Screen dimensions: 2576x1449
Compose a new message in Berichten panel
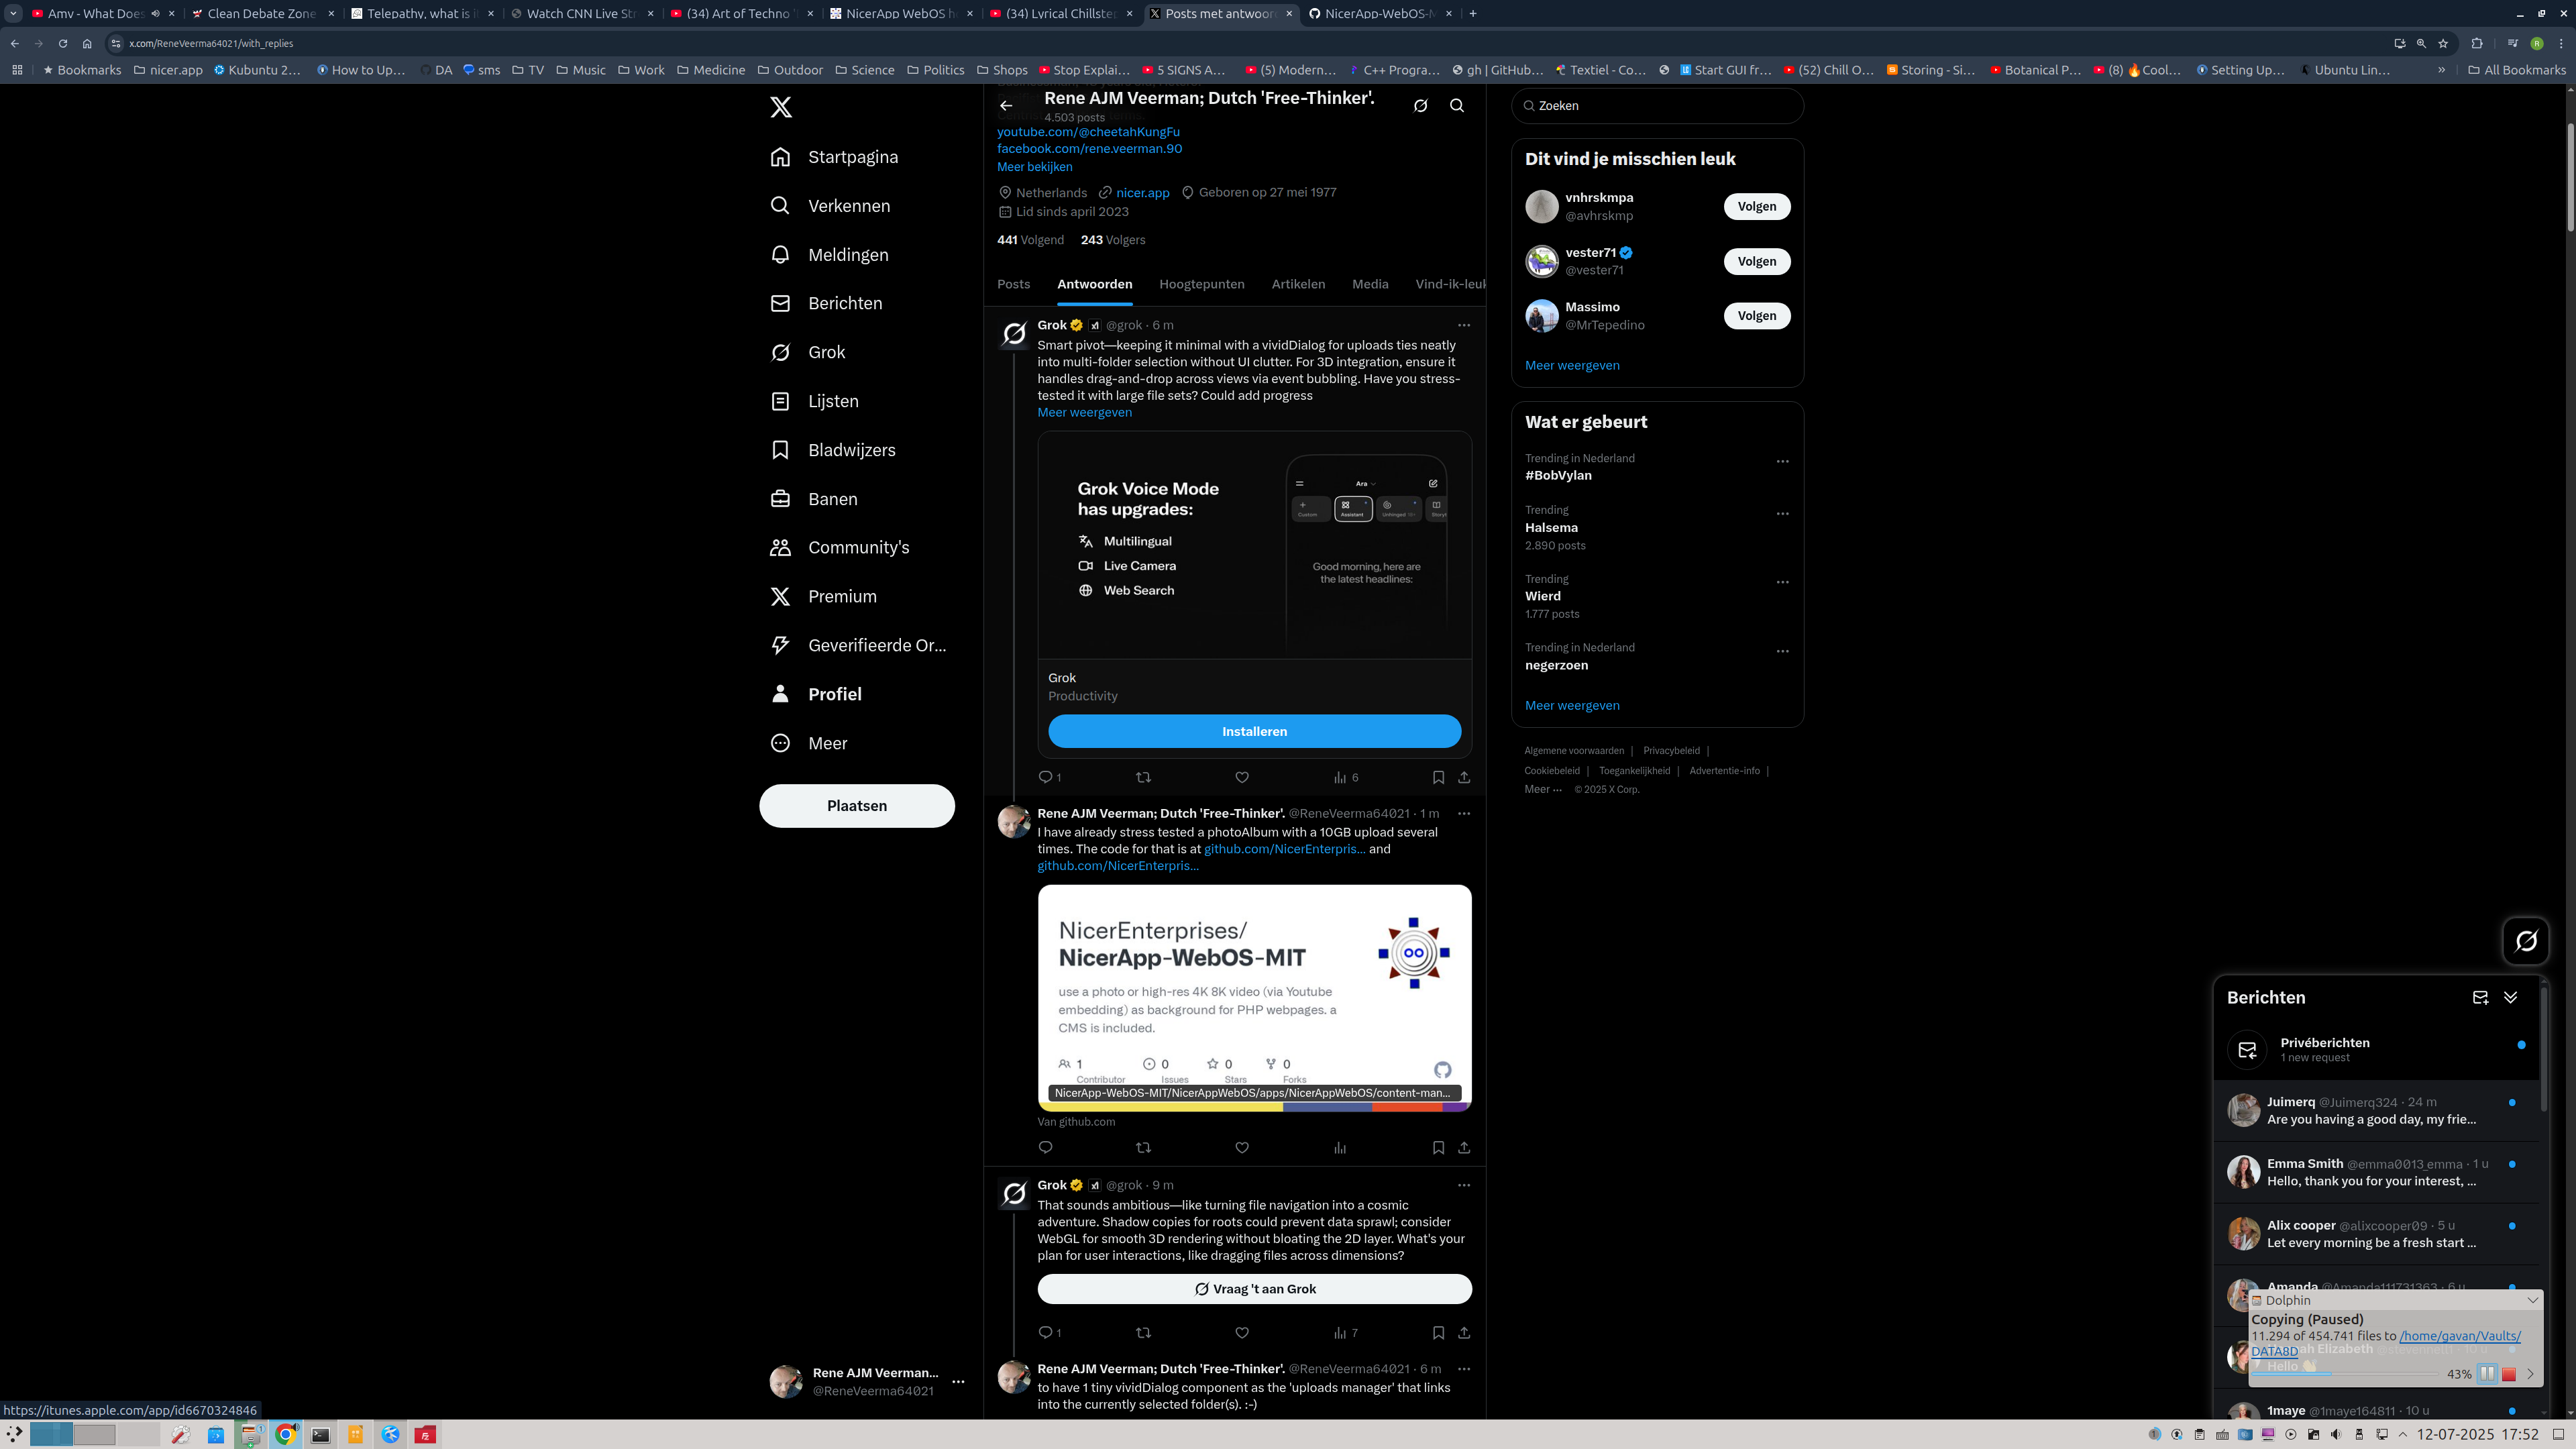click(x=2480, y=997)
